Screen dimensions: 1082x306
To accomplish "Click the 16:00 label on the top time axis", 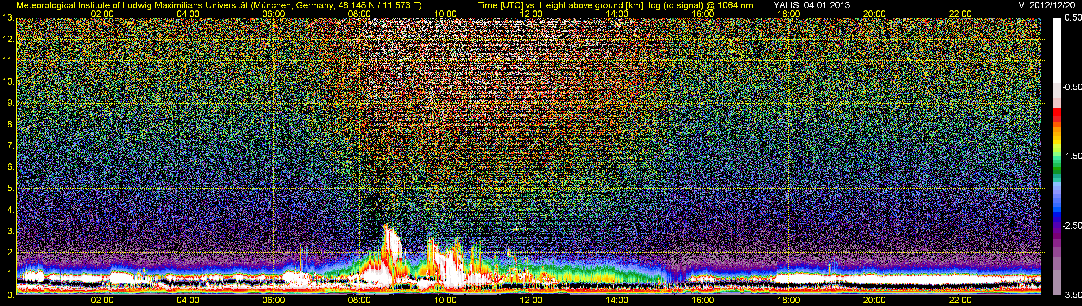I will (x=703, y=14).
